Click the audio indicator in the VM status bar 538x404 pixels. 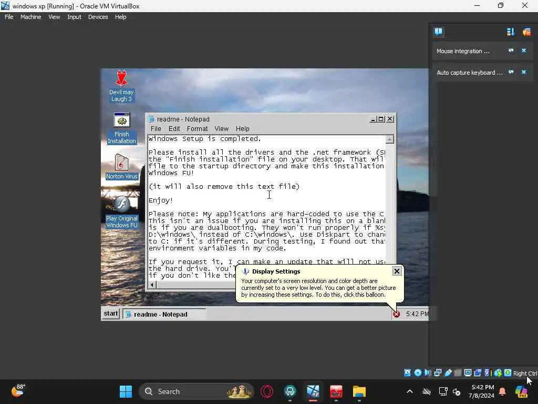428,373
